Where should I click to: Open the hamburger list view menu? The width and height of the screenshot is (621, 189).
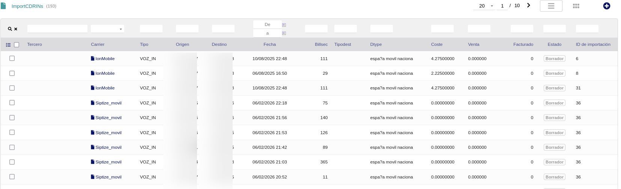[551, 6]
